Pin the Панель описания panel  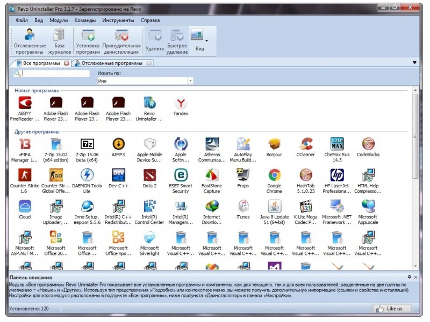click(x=409, y=277)
